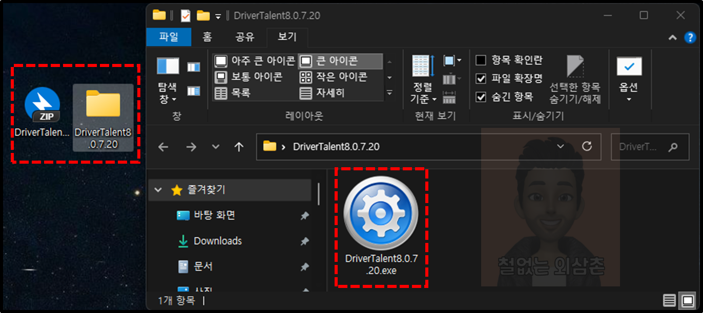
Task: Click the navigation pane (탐색 창) button
Action: [x=168, y=80]
